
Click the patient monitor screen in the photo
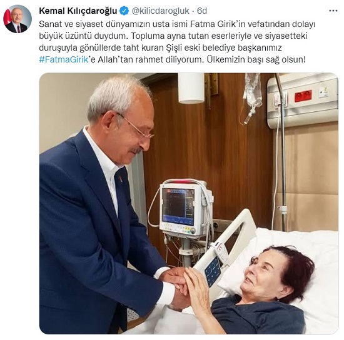point(178,207)
